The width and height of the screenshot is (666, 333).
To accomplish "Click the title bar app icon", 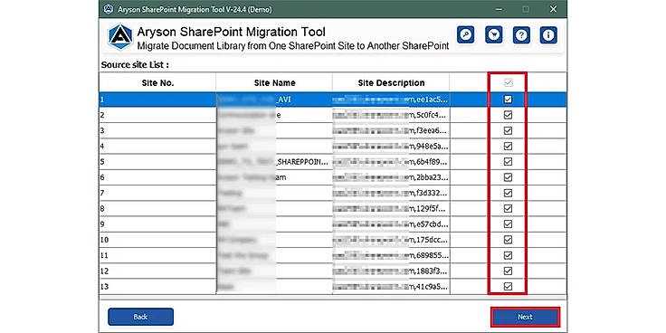I will click(x=109, y=9).
